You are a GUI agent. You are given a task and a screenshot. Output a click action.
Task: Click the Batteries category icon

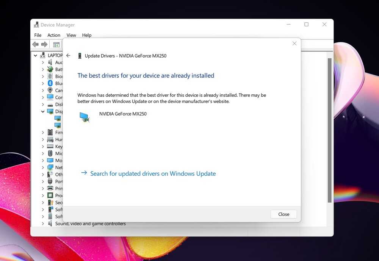[50, 69]
